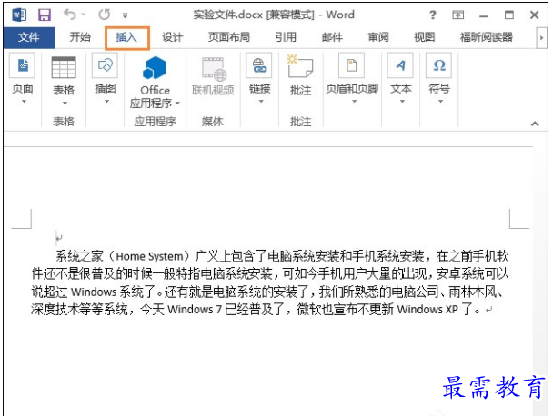
Task: Open Quick Access Toolbar customize arrow
Action: [x=126, y=15]
